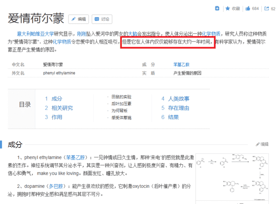The height and width of the screenshot is (204, 277).
Task: Click the phenyl ethylamine value in info table
Action: point(59,73)
